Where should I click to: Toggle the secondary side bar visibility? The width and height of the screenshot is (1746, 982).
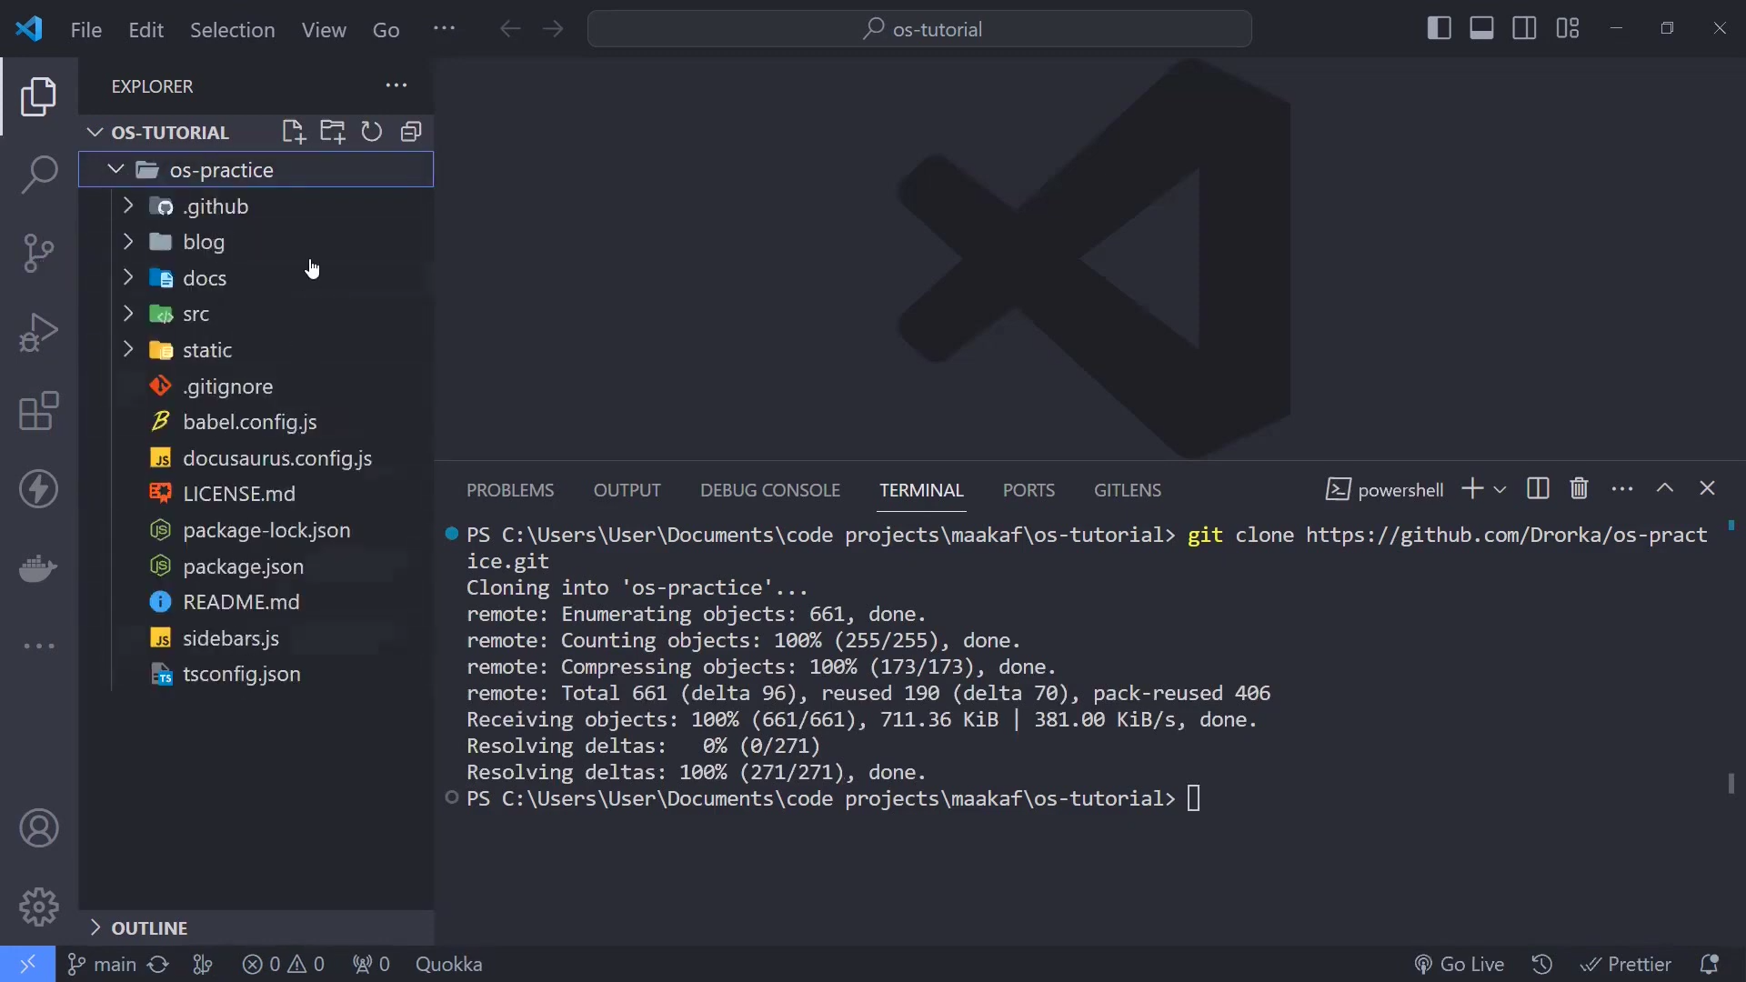tap(1524, 28)
